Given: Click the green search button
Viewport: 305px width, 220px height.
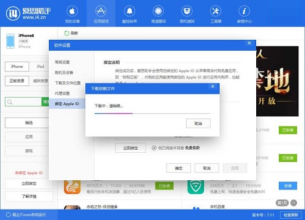Looking at the screenshot, I should point(45,102).
